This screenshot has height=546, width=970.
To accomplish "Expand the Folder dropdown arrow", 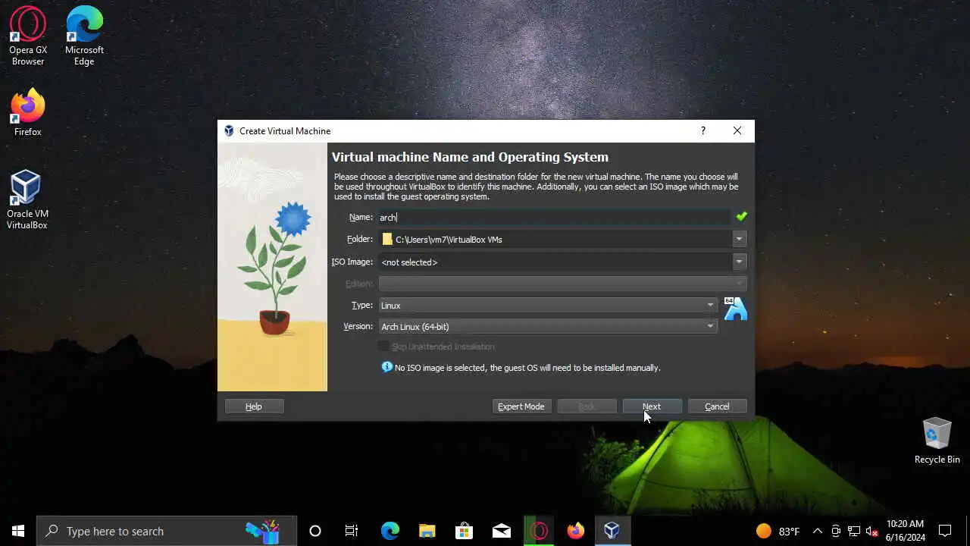I will (x=739, y=239).
